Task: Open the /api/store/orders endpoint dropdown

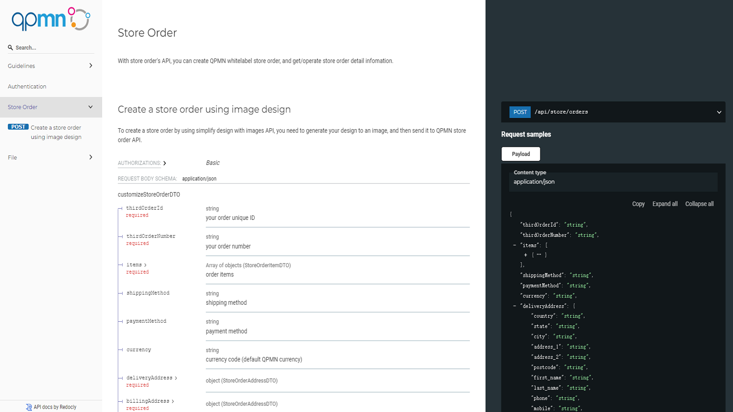Action: (719, 112)
